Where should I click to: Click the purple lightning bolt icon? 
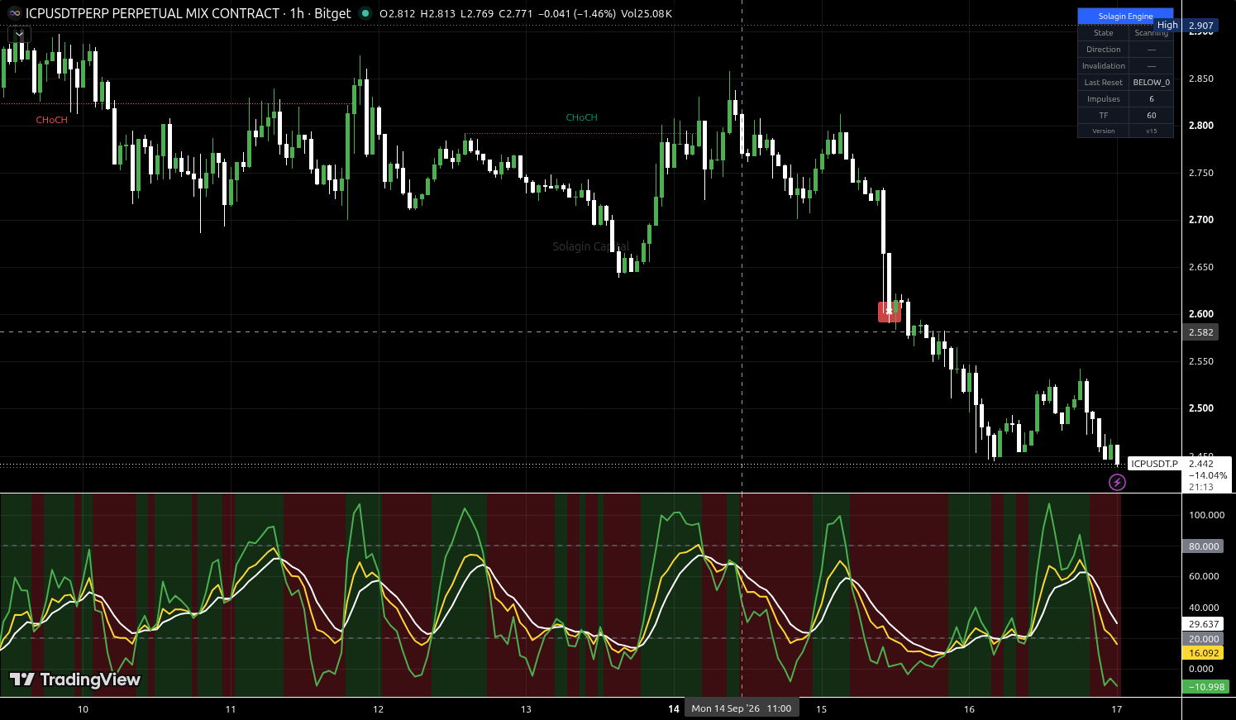pyautogui.click(x=1117, y=482)
